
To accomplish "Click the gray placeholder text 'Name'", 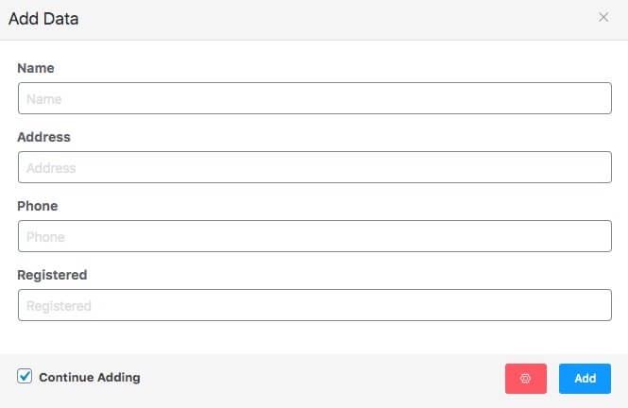I will (44, 99).
